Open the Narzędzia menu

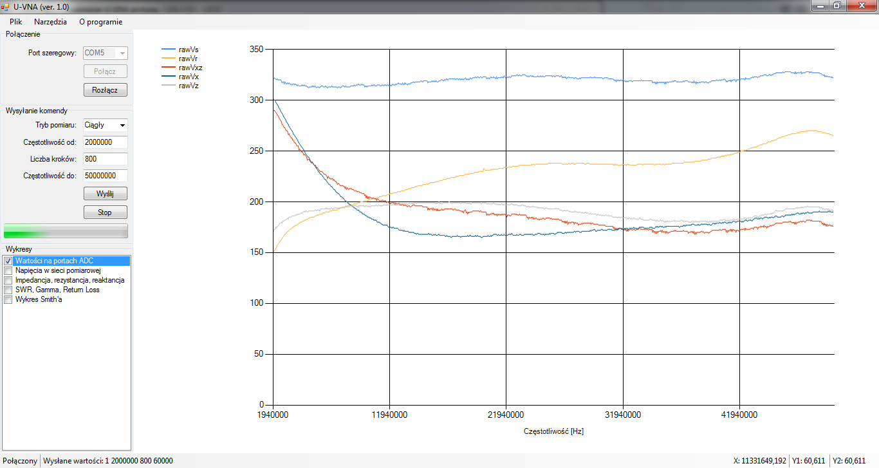[x=50, y=21]
